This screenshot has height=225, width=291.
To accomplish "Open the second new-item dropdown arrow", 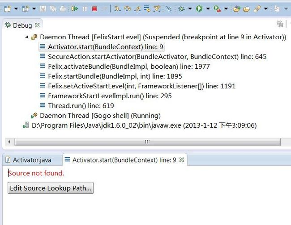I will [34, 8].
